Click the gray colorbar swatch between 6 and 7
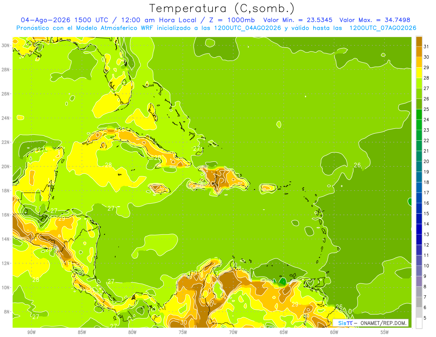436x337 pixels. (419, 302)
